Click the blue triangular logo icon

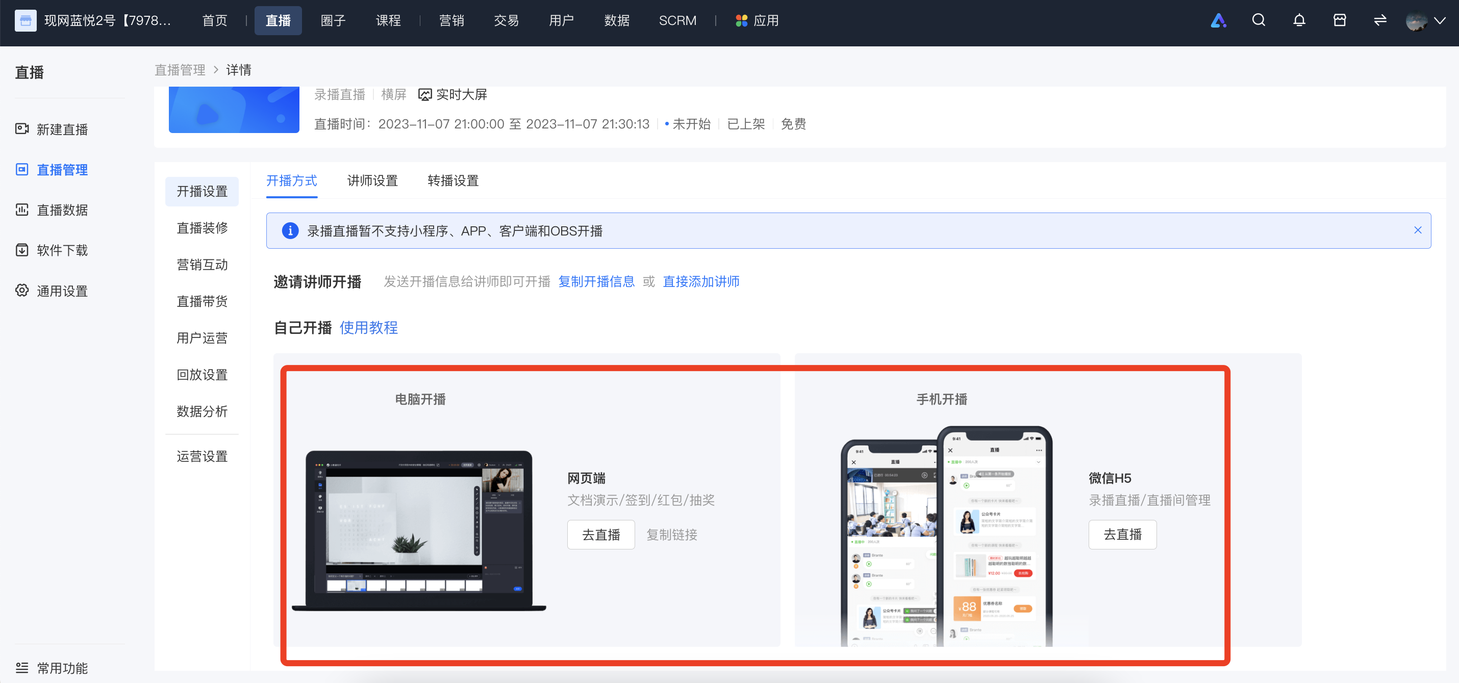tap(1218, 20)
